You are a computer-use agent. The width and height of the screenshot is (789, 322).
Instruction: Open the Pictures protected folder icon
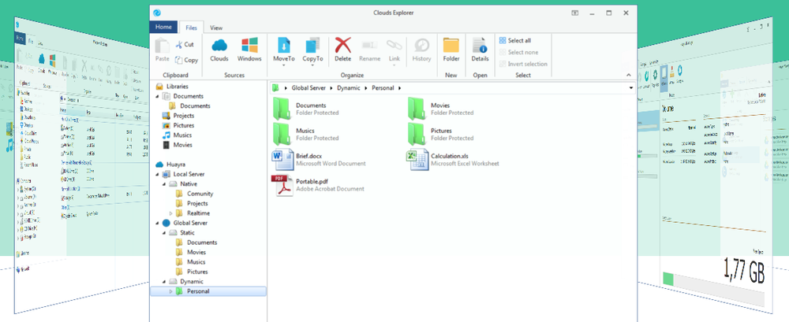[x=417, y=134]
